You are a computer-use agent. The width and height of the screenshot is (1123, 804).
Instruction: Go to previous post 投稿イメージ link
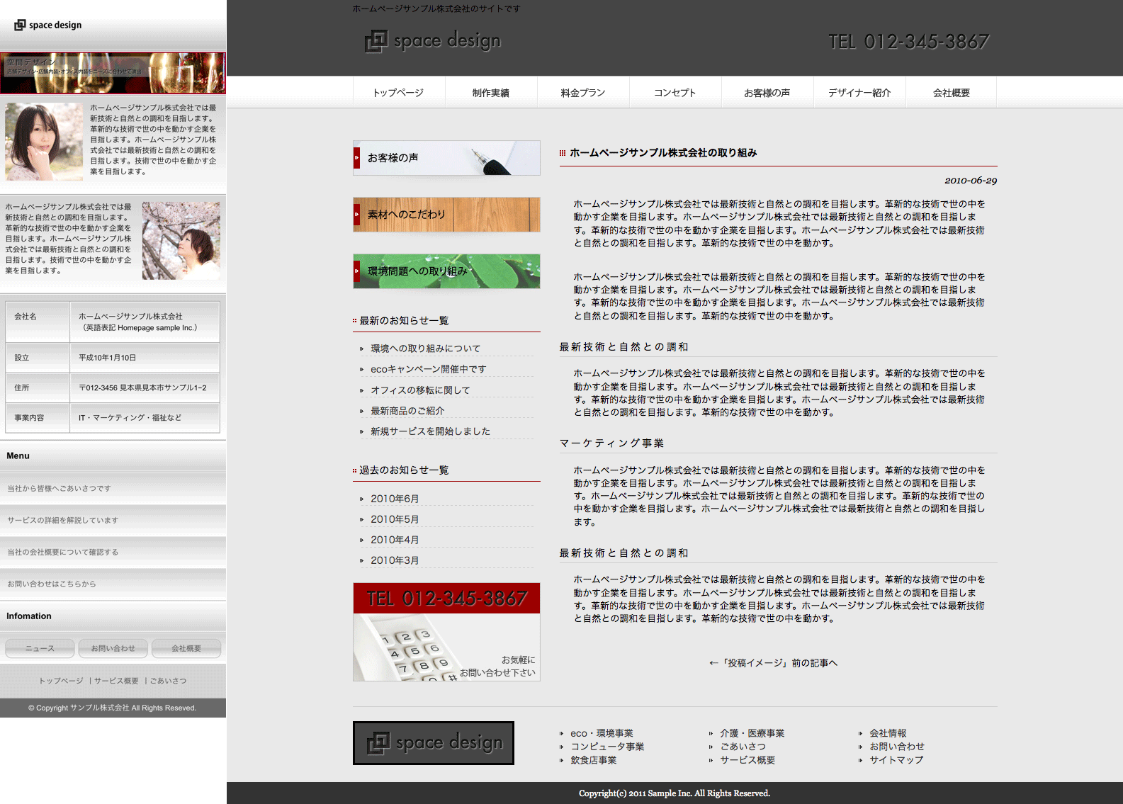tap(773, 663)
